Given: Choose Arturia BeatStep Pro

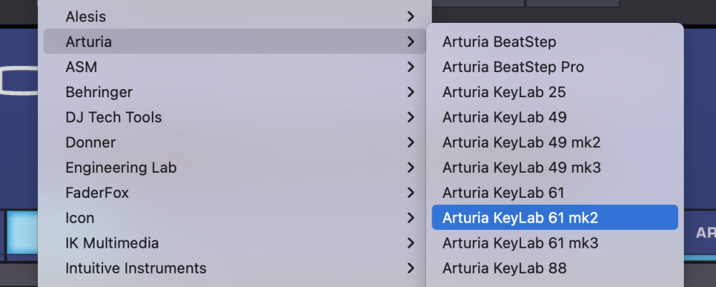Looking at the screenshot, I should [x=513, y=67].
